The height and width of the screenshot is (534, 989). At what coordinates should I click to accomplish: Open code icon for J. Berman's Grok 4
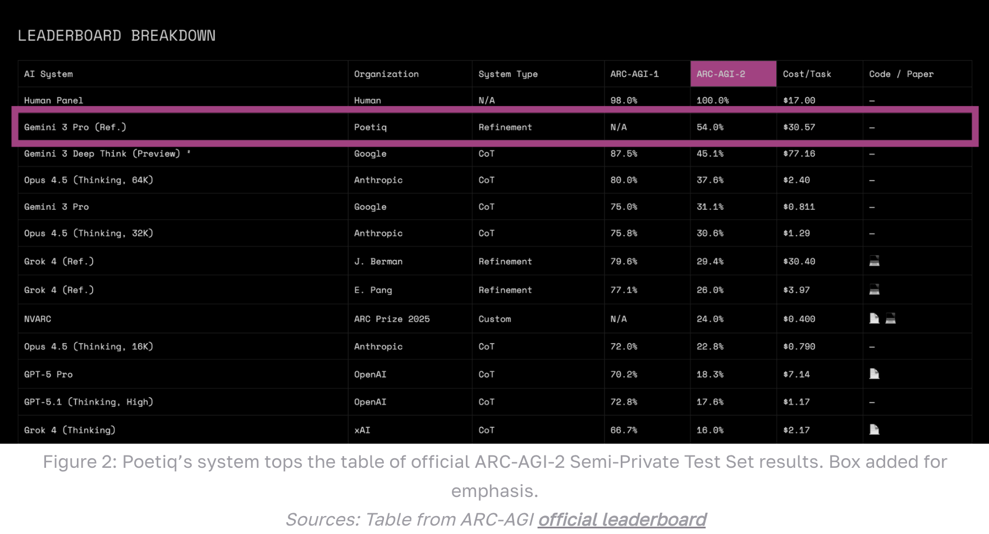(874, 261)
